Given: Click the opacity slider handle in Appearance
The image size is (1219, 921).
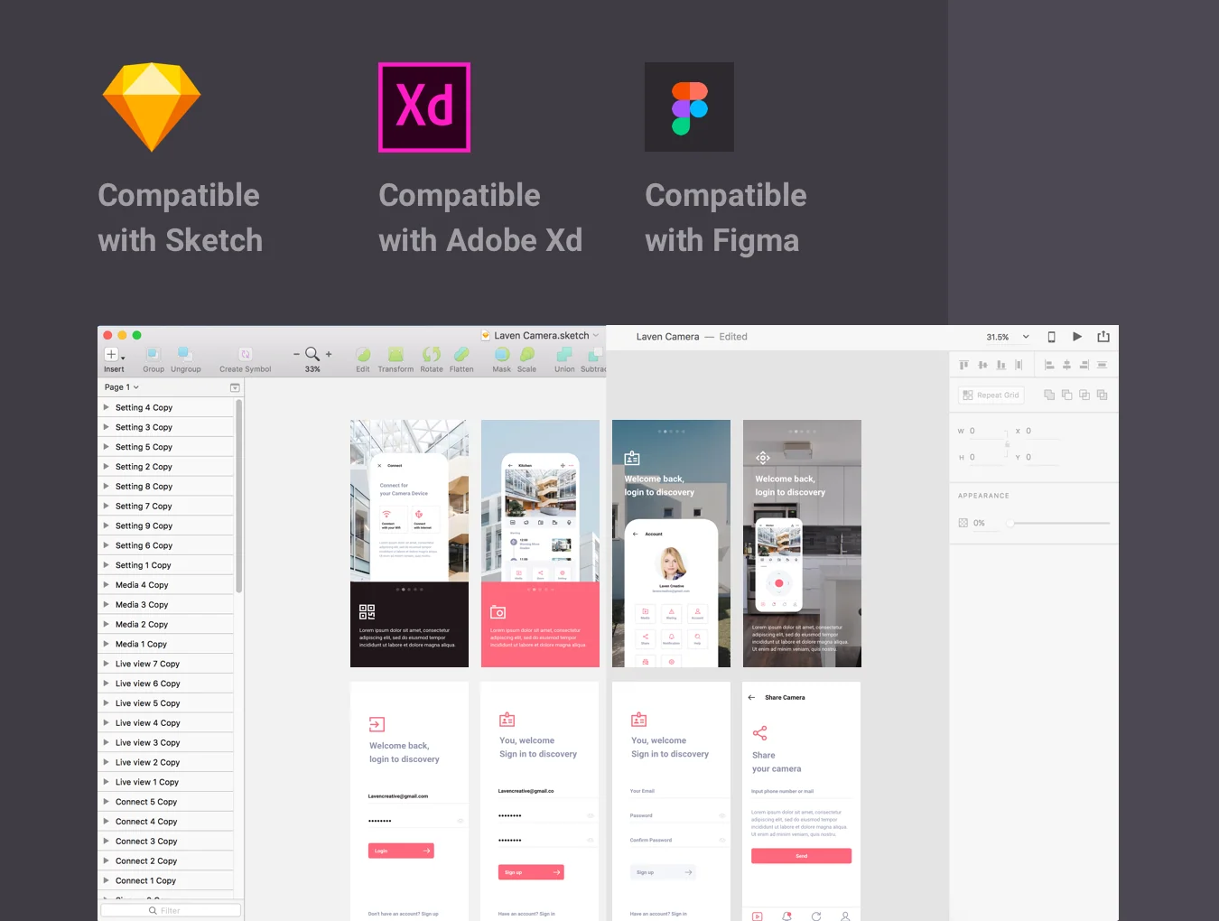Looking at the screenshot, I should [1011, 523].
